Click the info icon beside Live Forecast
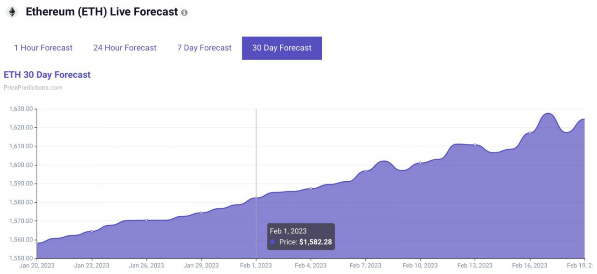 [x=184, y=13]
